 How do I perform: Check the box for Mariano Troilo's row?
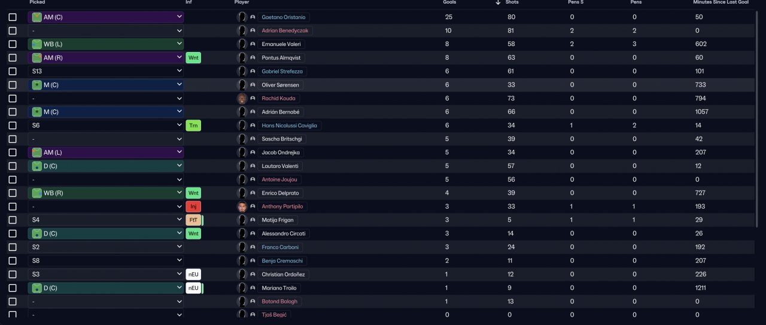click(13, 288)
